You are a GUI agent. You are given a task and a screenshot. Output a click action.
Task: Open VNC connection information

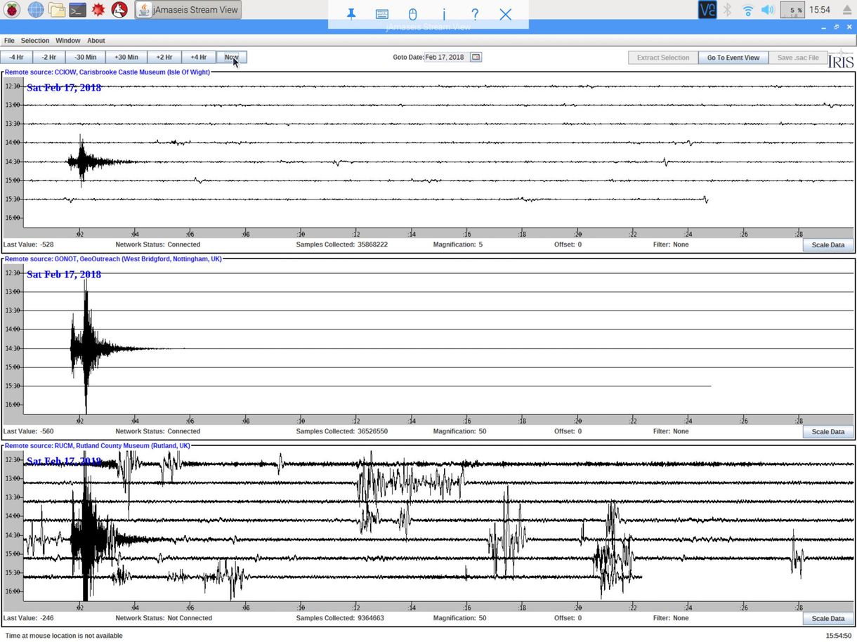[444, 14]
